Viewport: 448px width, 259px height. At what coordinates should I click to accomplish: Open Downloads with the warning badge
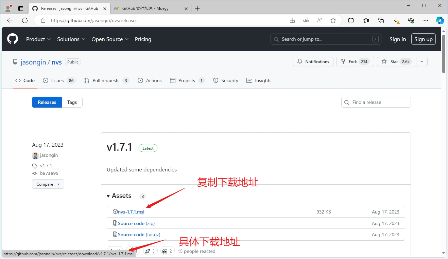tap(396, 20)
